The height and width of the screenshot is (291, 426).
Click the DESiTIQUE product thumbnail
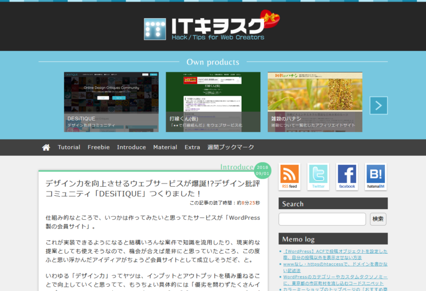tap(111, 102)
